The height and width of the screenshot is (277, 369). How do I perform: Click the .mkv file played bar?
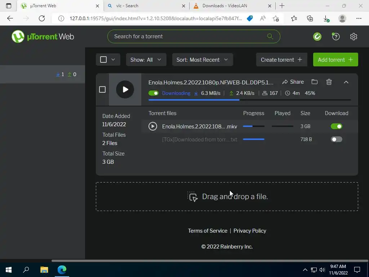(x=283, y=126)
